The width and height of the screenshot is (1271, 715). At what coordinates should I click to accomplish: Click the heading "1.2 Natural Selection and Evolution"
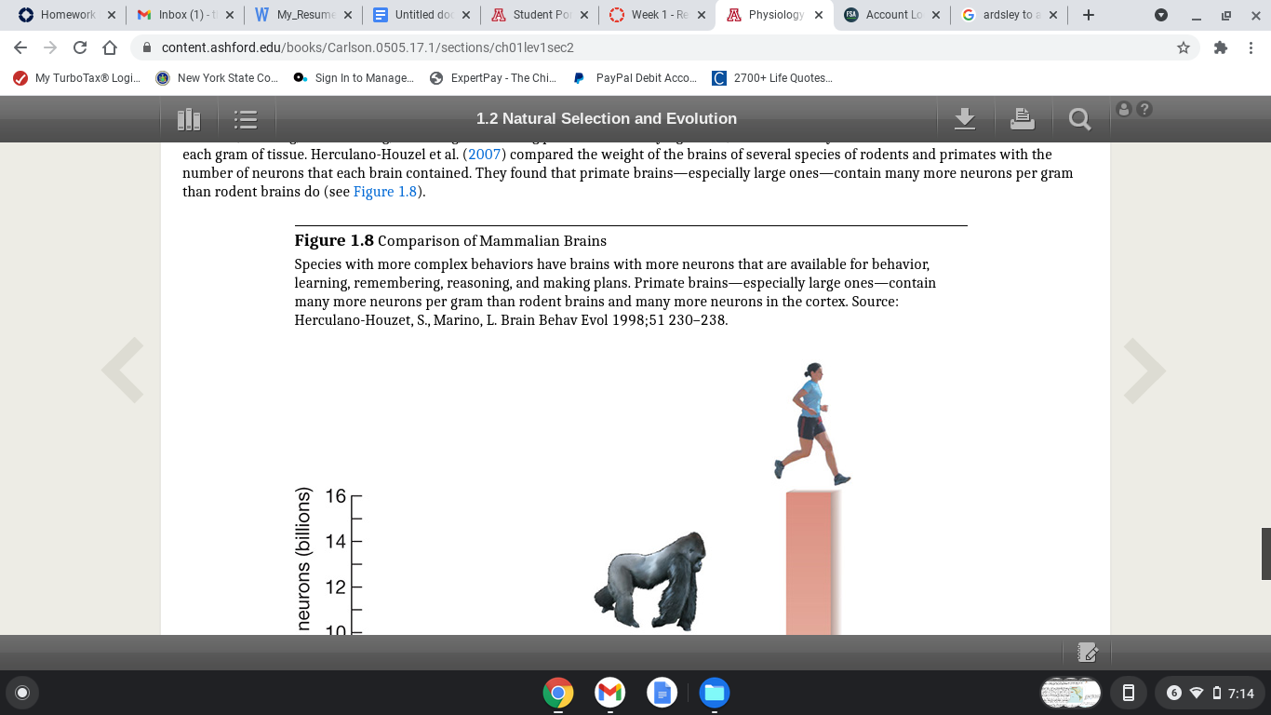pos(607,119)
